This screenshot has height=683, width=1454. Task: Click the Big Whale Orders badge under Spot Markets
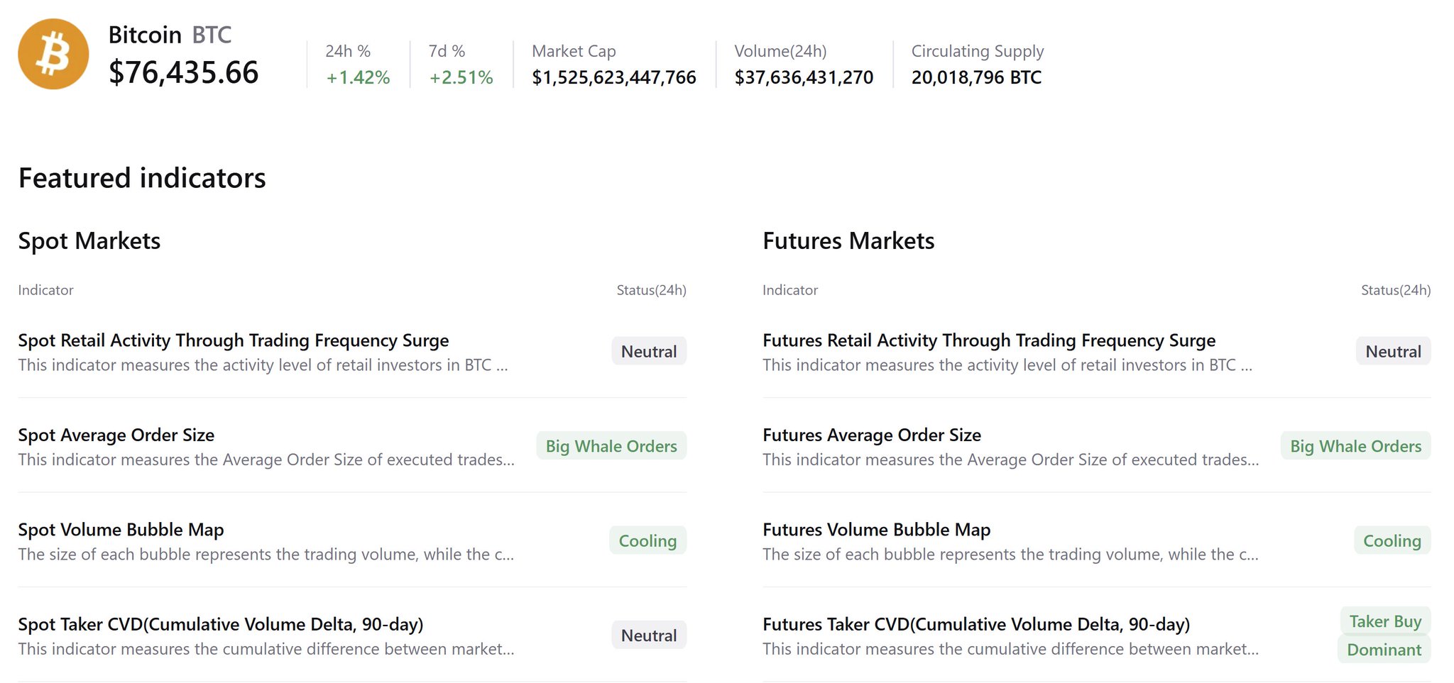click(611, 446)
